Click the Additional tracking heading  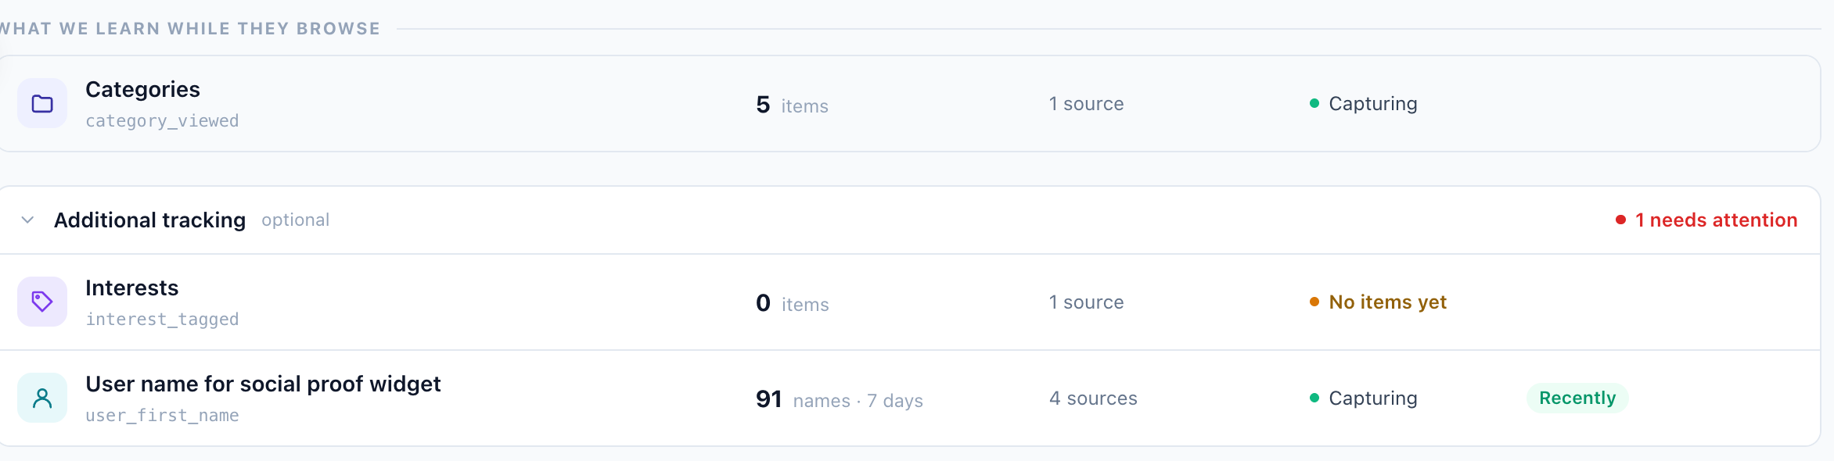149,220
